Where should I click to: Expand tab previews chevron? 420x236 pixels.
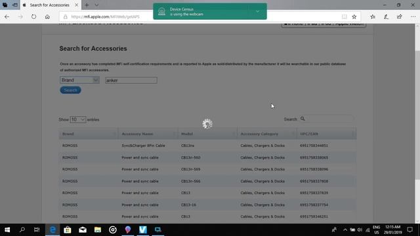pyautogui.click(x=96, y=5)
